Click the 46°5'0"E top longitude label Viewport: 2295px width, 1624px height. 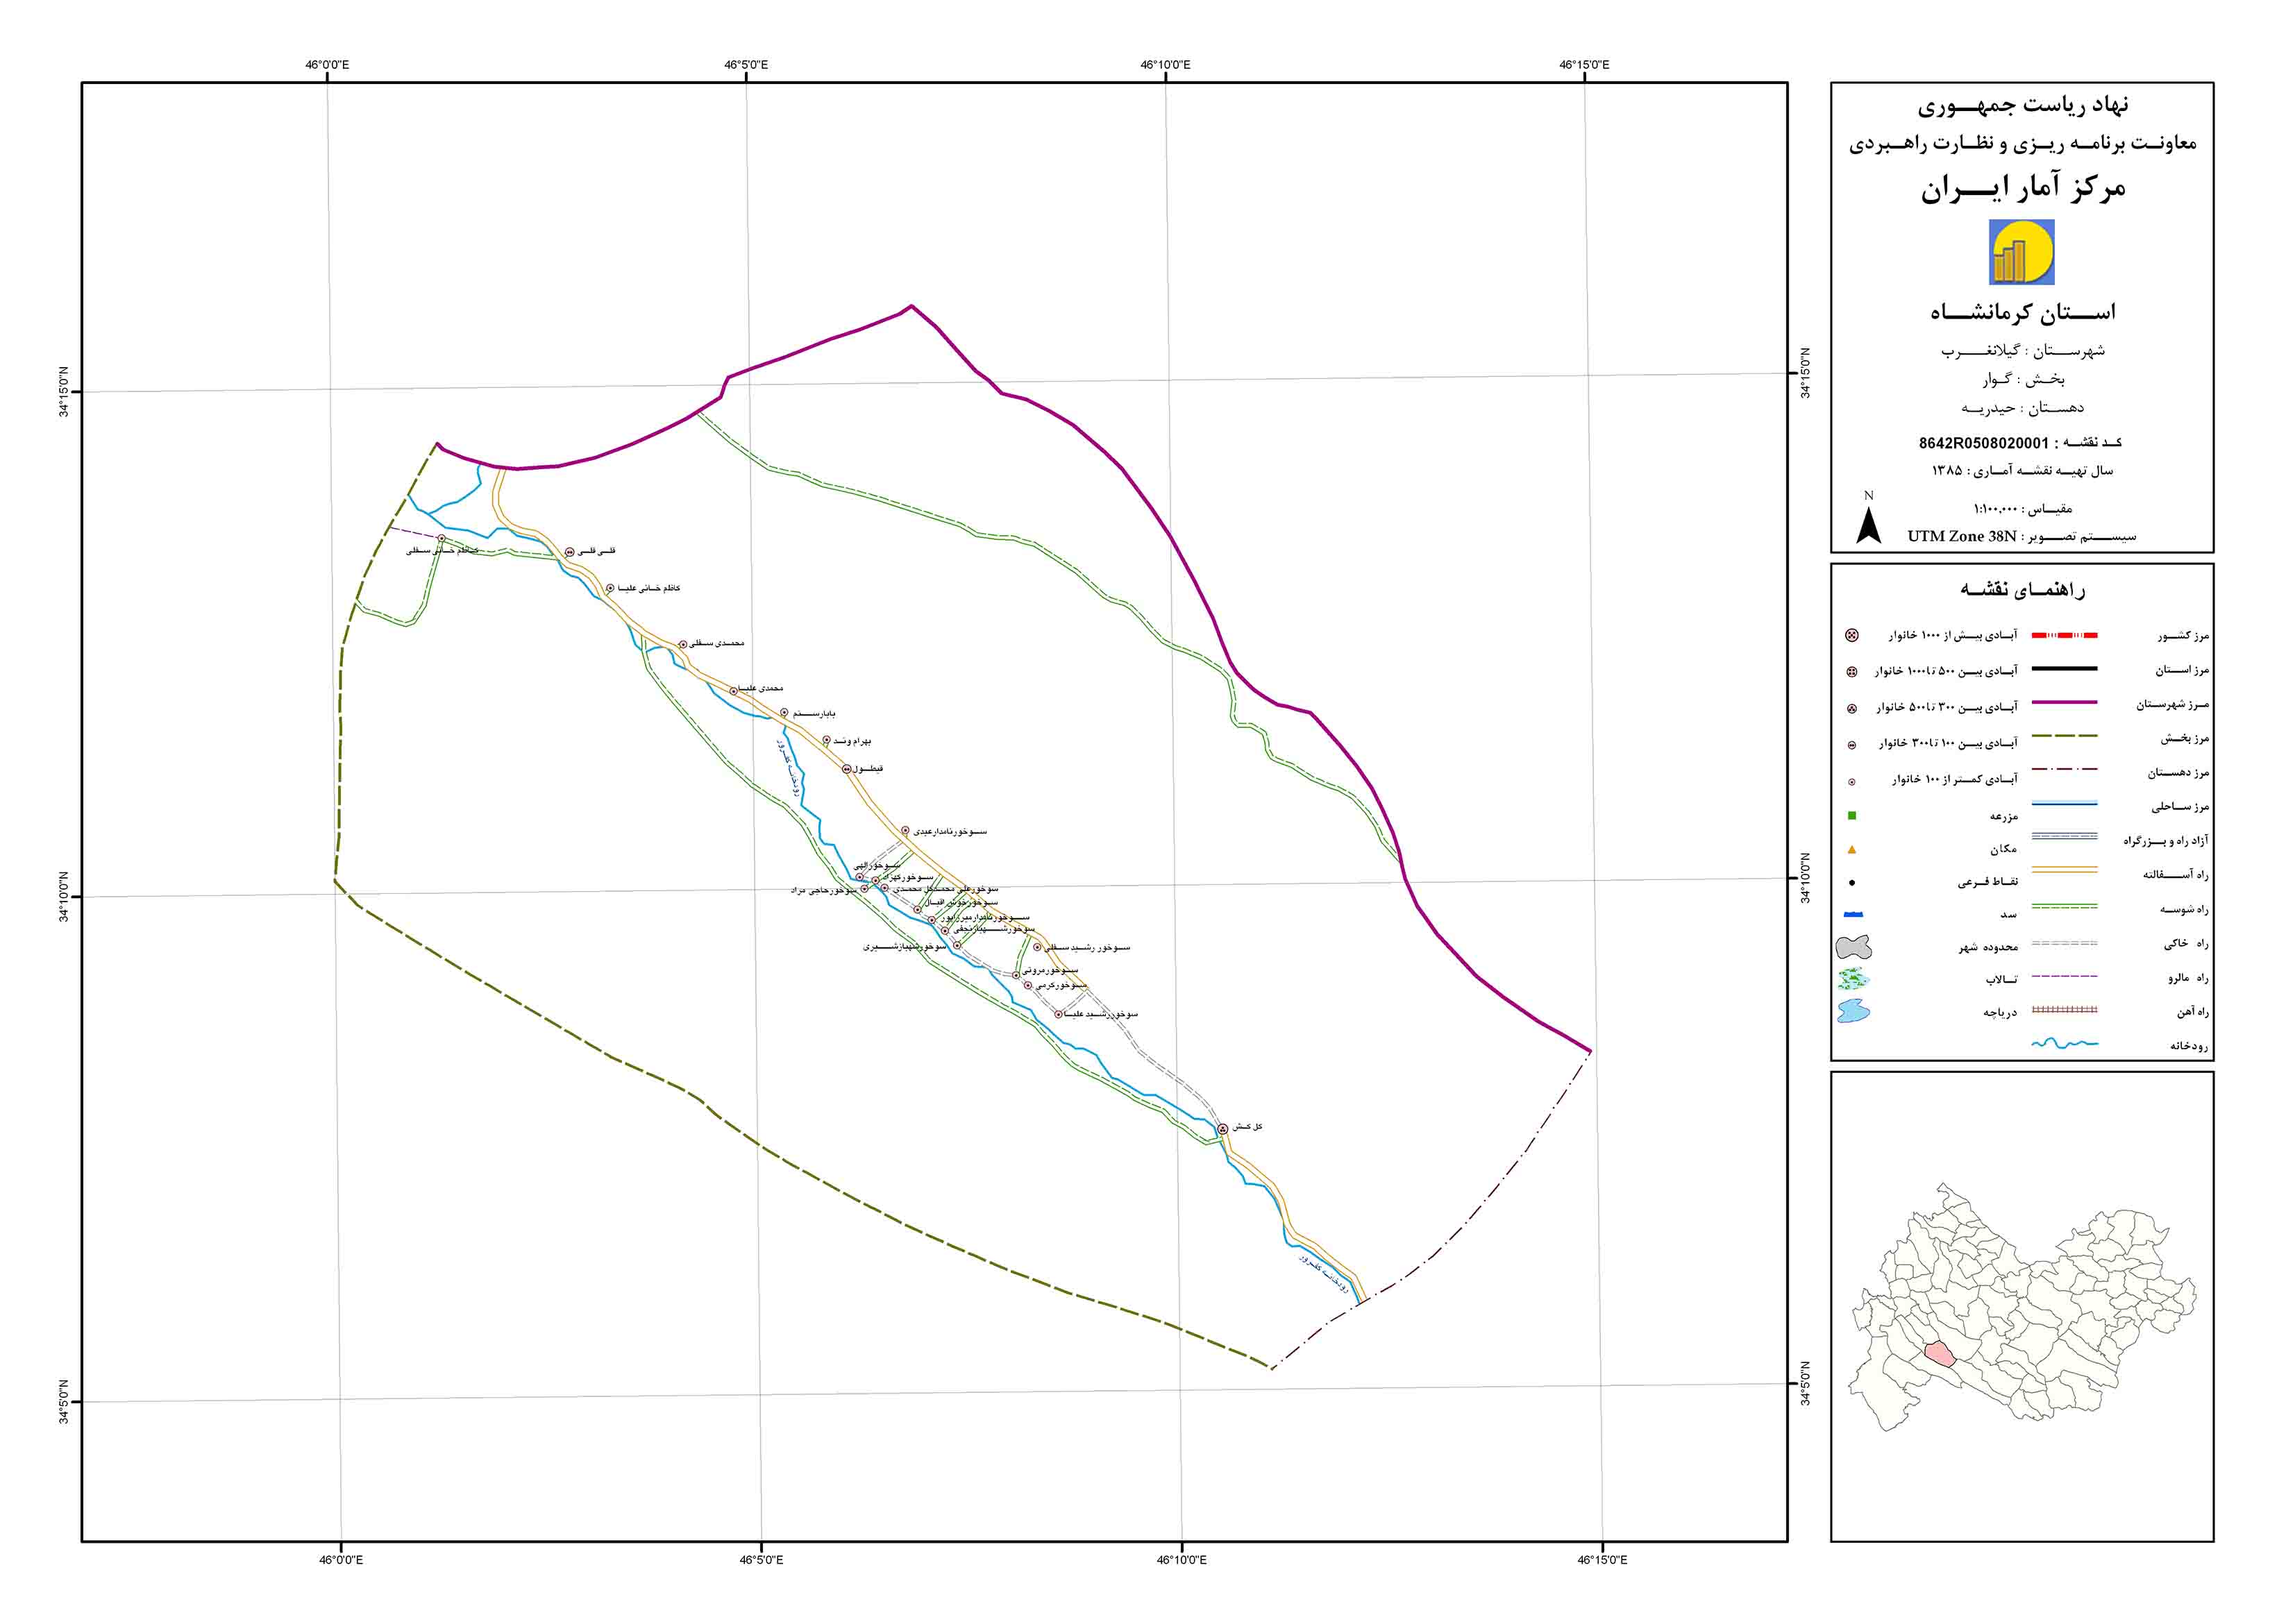tap(746, 65)
